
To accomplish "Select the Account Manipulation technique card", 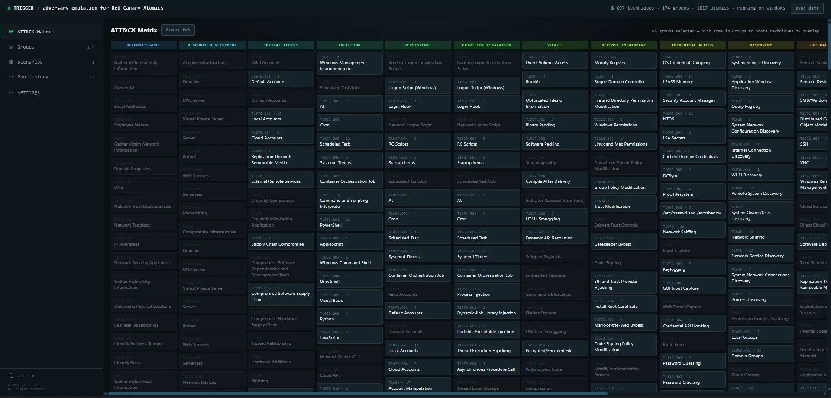I will (418, 385).
